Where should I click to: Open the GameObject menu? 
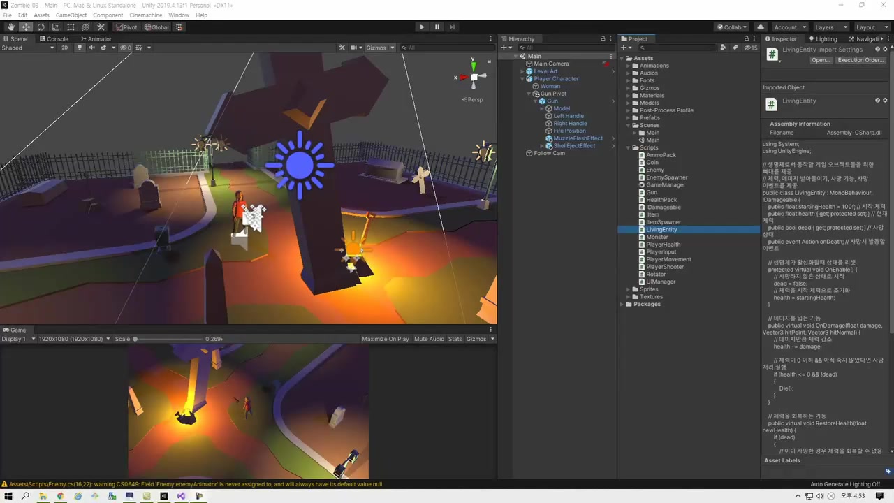coord(71,15)
